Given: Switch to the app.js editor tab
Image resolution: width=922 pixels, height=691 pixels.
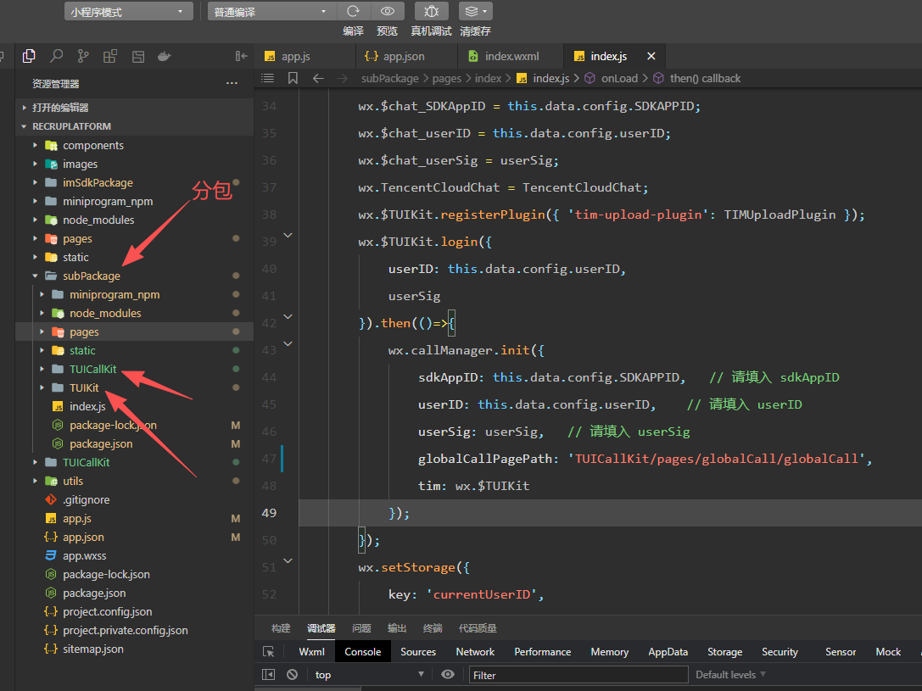Looking at the screenshot, I should point(305,57).
